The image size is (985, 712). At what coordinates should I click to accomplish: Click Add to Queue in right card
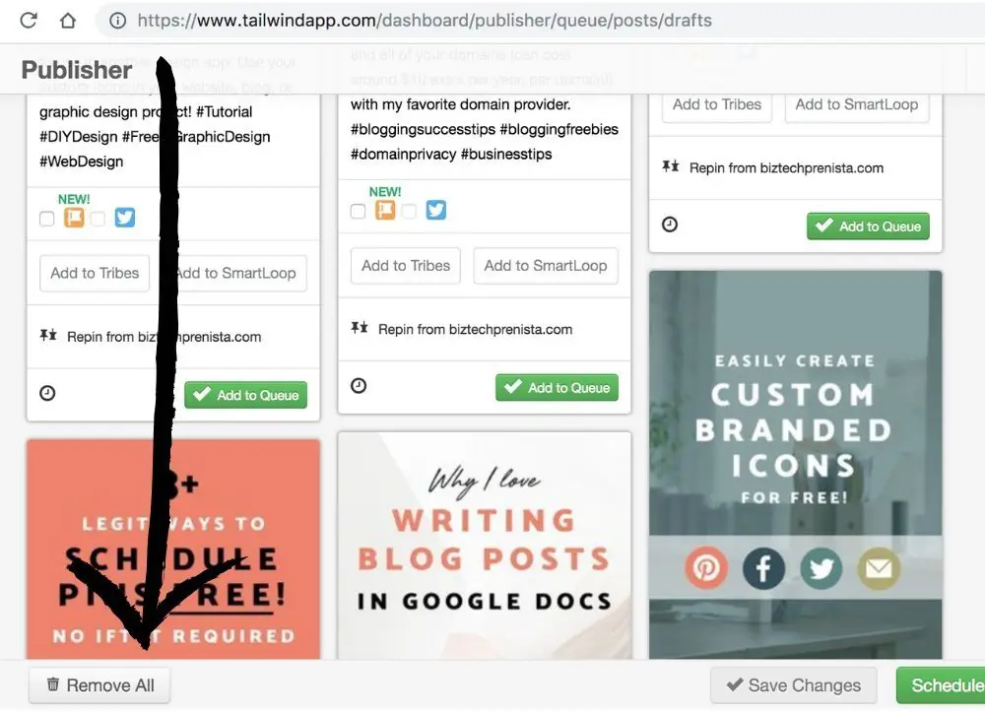pyautogui.click(x=868, y=227)
